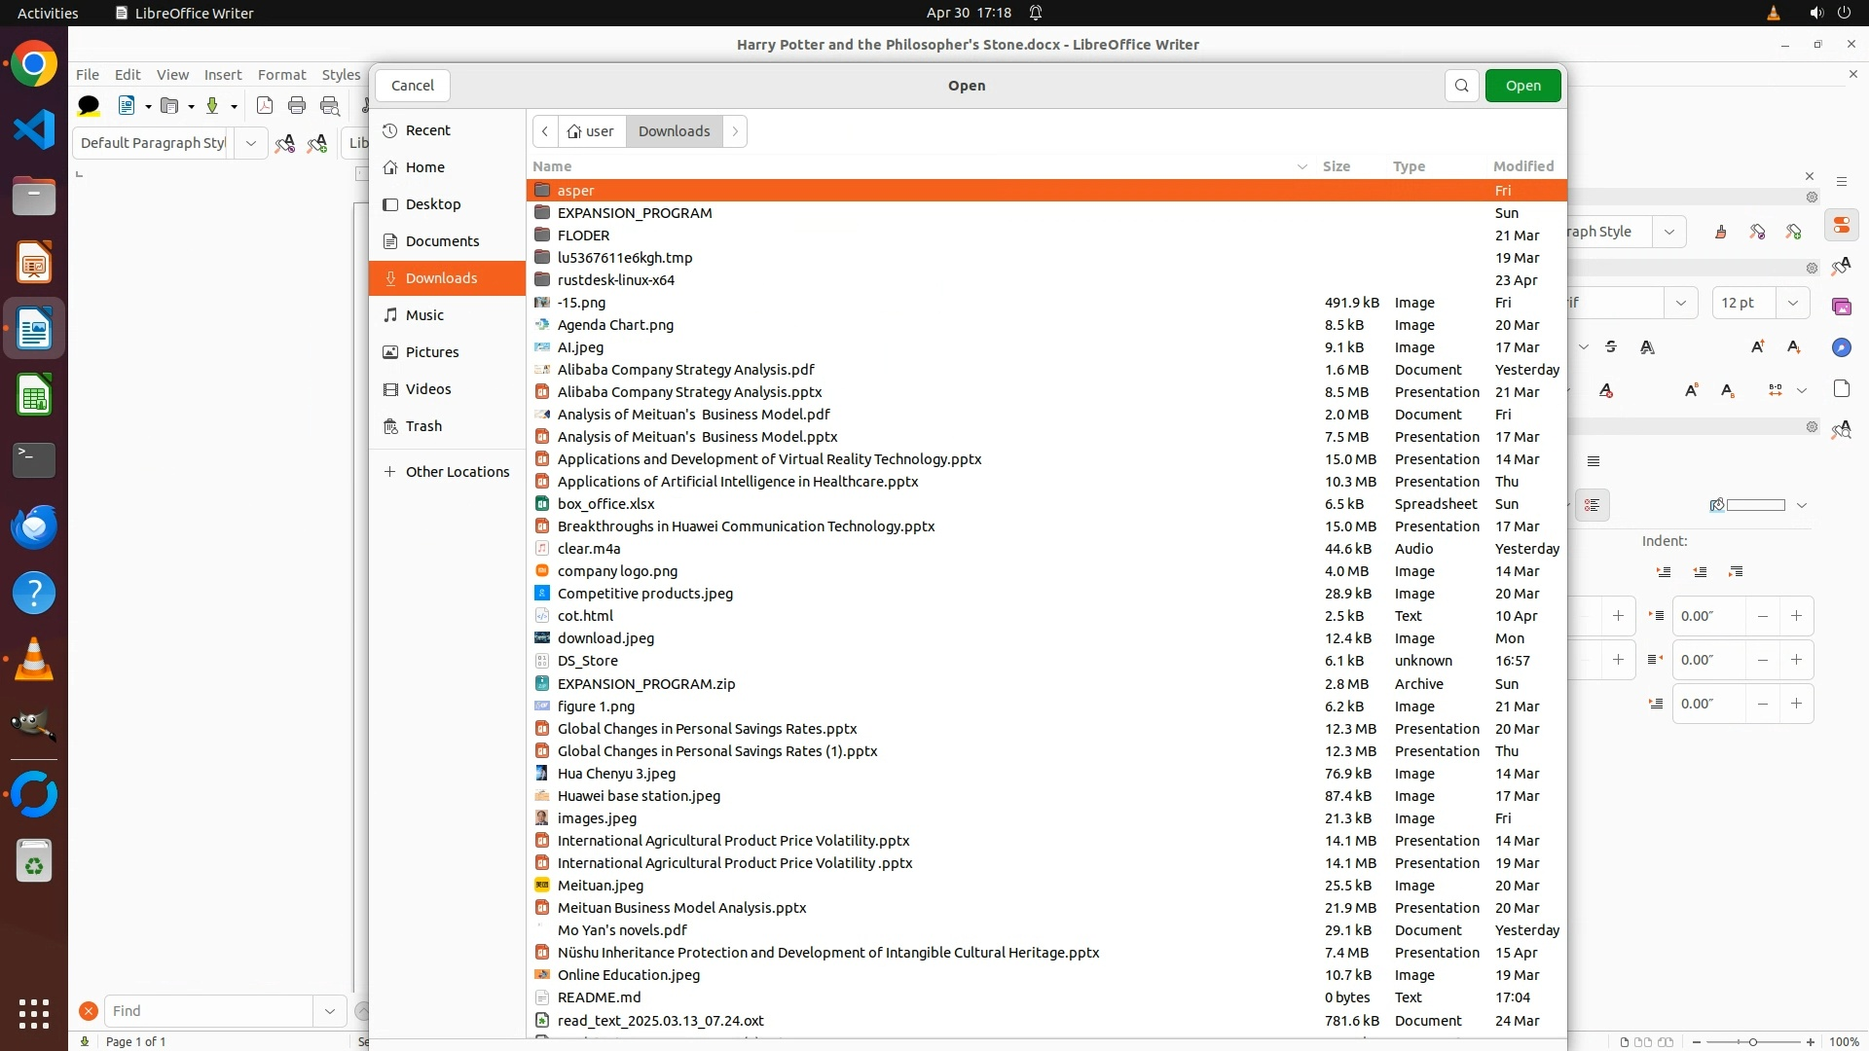Toggle the sidebar Properties deck button
Screen dimensions: 1869x1051
tap(1841, 226)
